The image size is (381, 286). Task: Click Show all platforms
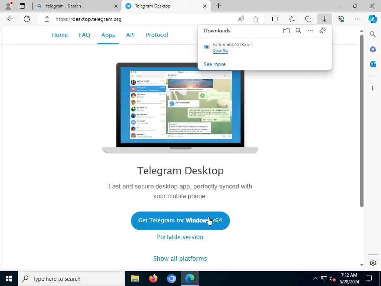click(180, 258)
